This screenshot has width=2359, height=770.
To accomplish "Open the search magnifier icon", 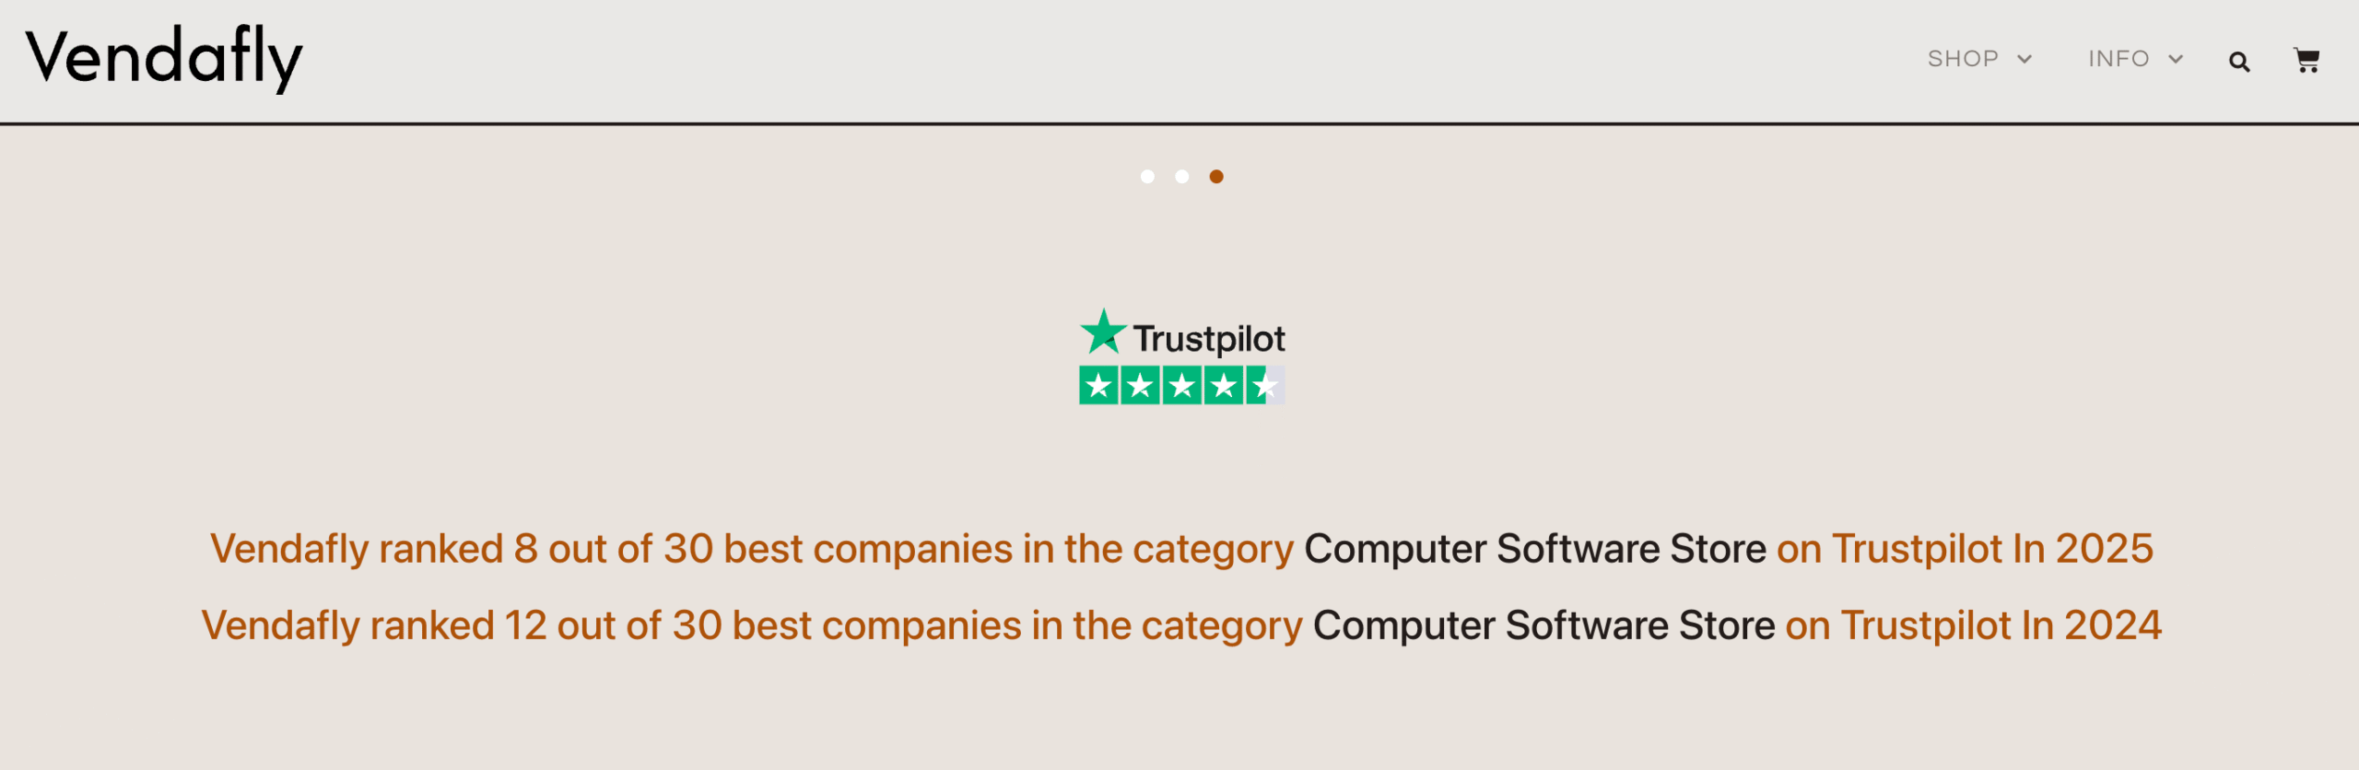I will point(2239,62).
